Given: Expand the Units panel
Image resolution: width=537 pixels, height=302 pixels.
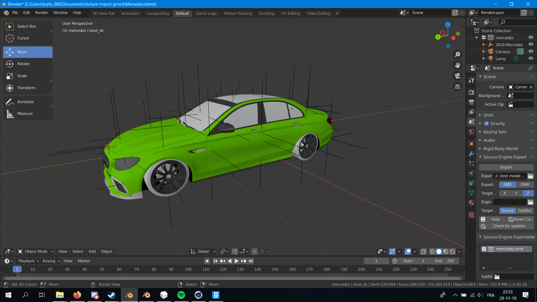Looking at the screenshot, I should click(x=488, y=115).
